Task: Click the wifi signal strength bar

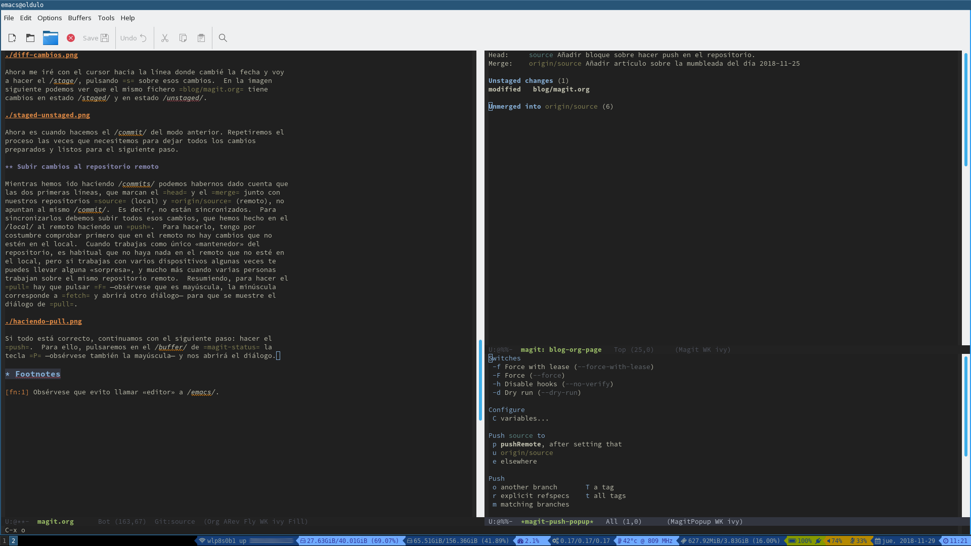Action: 271,540
